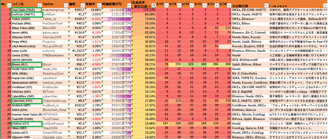Open the No column filter dropdown
The height and width of the screenshot is (139, 328).
coord(9,5)
